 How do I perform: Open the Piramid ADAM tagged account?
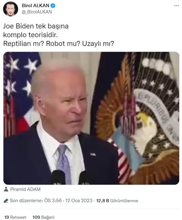(x=25, y=189)
